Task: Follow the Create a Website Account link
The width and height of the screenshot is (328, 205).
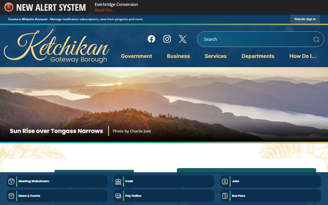Action: pos(28,19)
